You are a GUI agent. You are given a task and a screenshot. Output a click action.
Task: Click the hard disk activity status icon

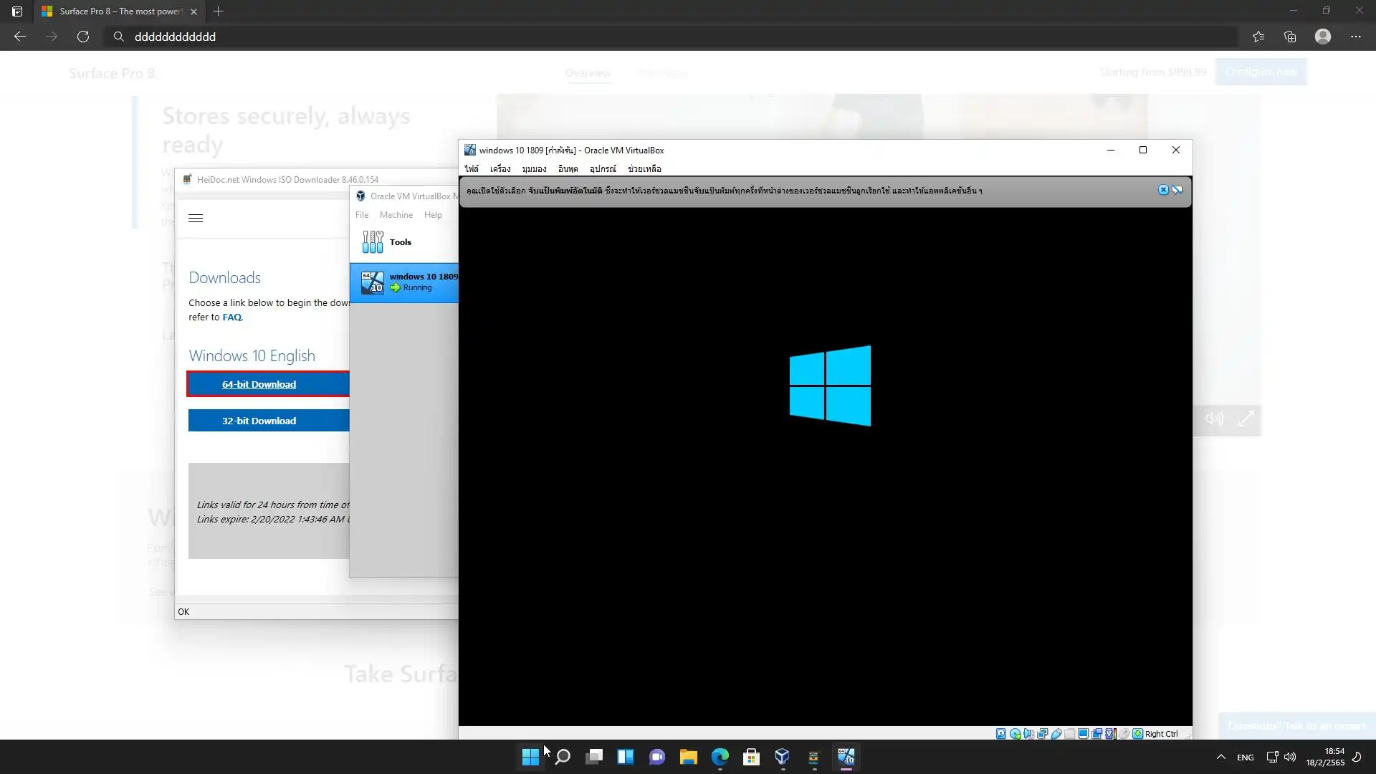click(1000, 733)
